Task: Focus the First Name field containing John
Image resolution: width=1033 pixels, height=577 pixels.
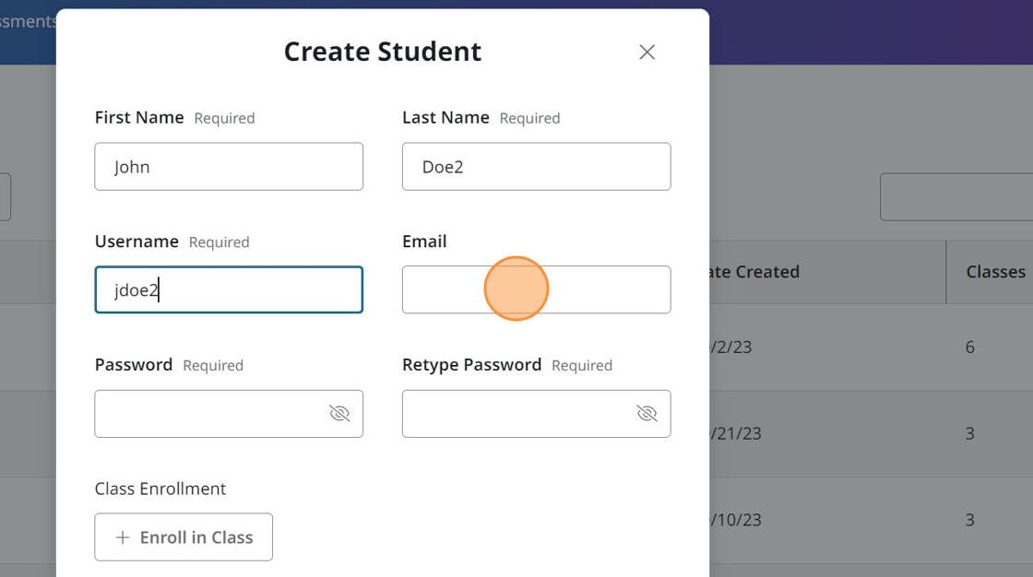Action: tap(229, 166)
